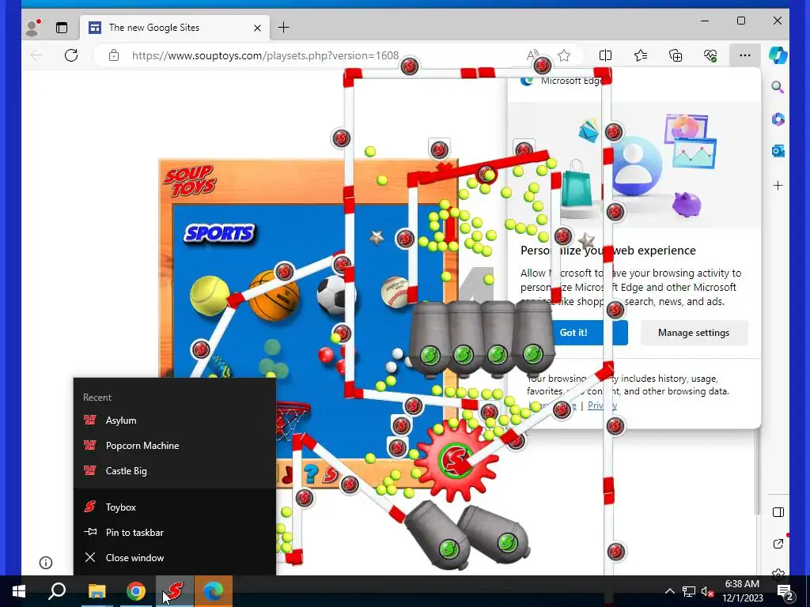Image resolution: width=810 pixels, height=607 pixels.
Task: Click the red gear toy
Action: tap(455, 459)
